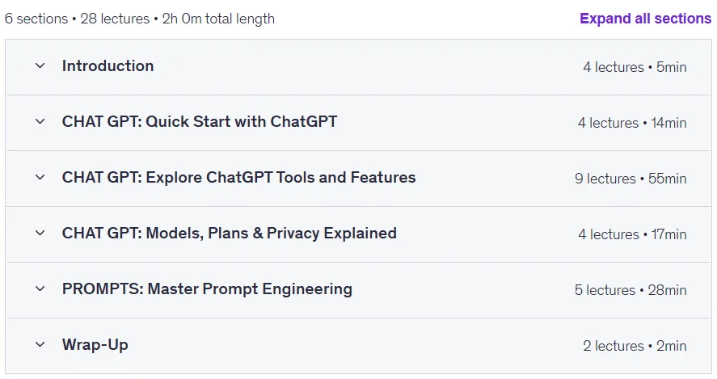This screenshot has width=717, height=379.
Task: Expand the Introduction section chevron
Action: point(40,65)
